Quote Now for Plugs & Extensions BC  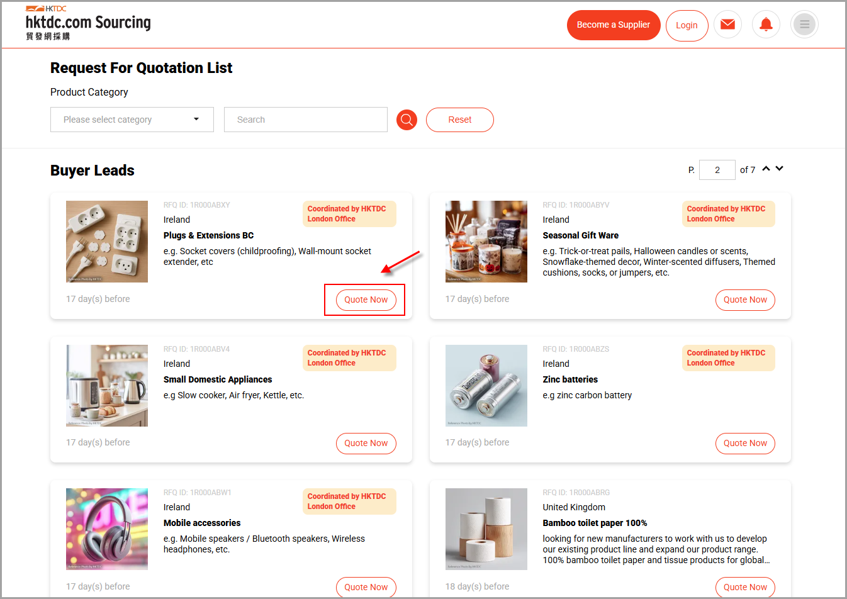coord(366,299)
